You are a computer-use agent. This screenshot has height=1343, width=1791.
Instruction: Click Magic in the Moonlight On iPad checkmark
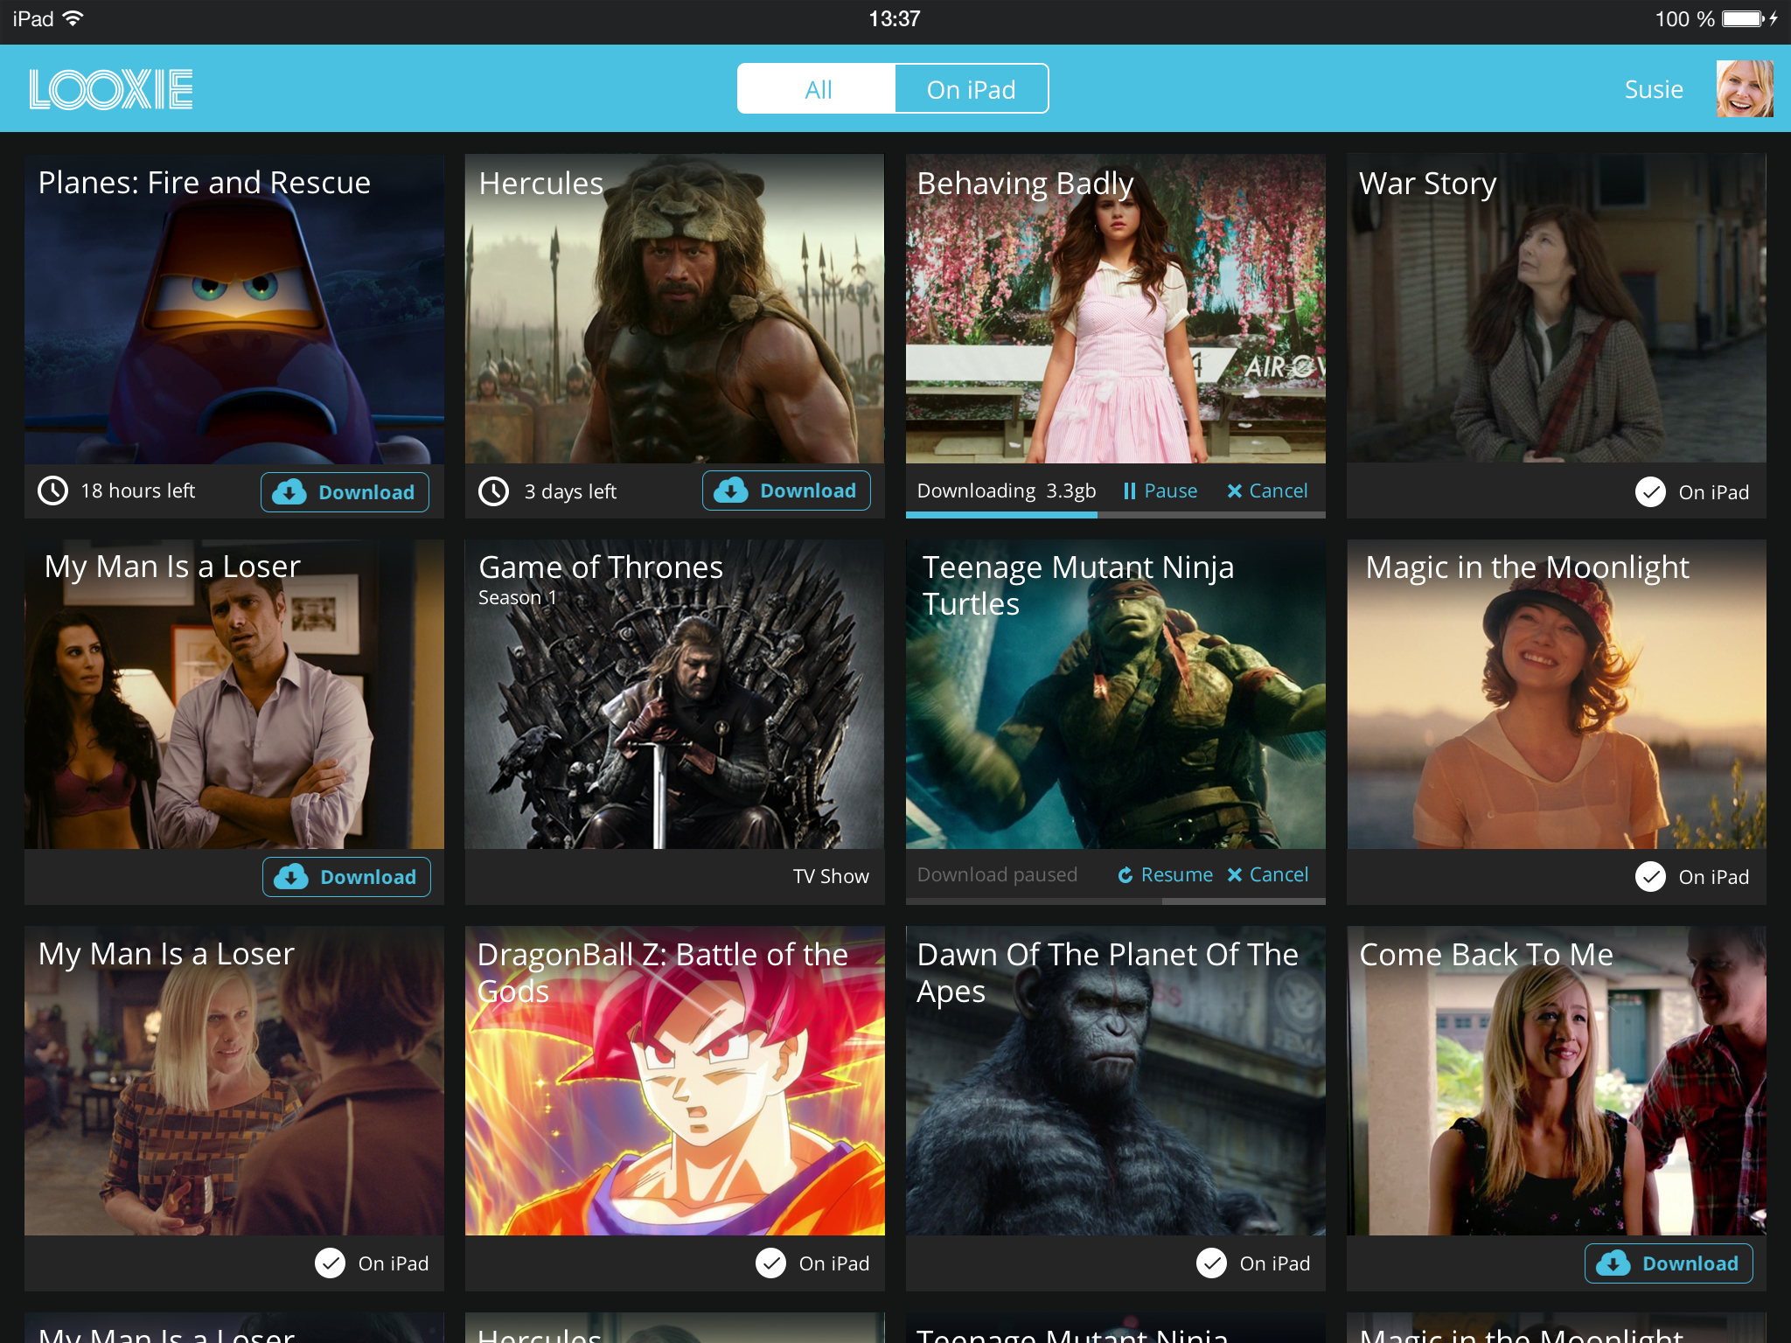click(1650, 877)
